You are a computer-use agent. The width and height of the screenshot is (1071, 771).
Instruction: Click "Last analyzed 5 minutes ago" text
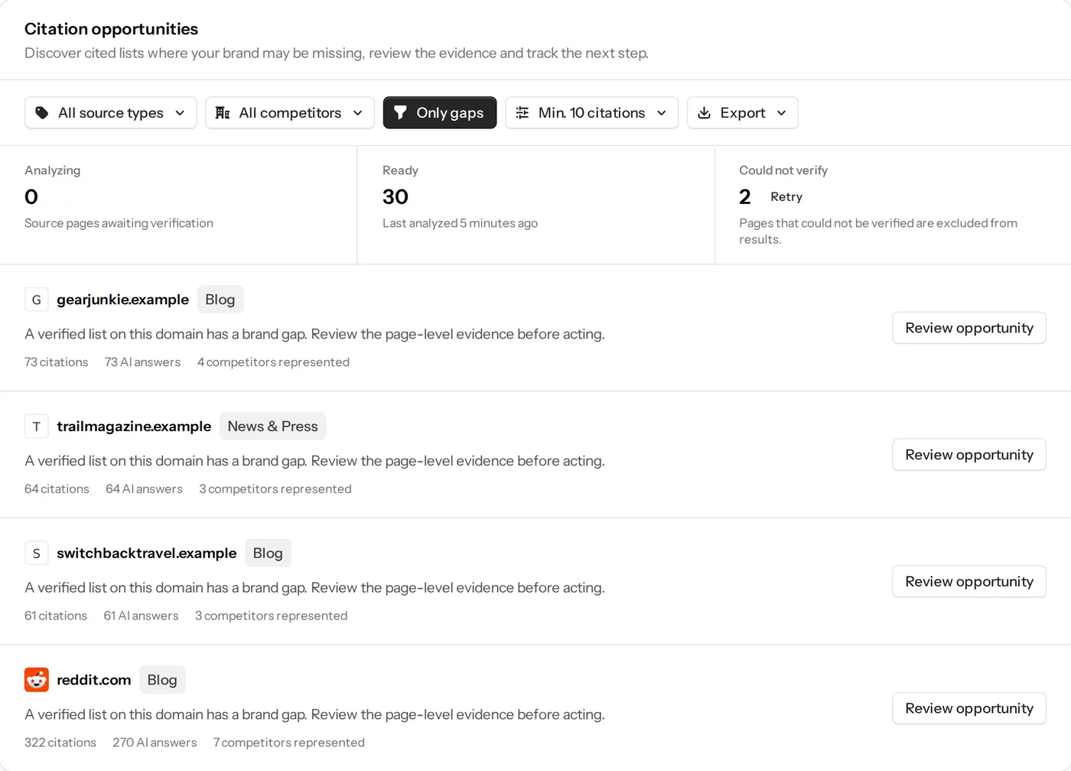point(461,223)
